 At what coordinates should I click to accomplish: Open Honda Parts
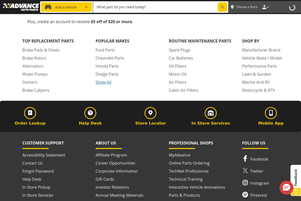(x=107, y=66)
